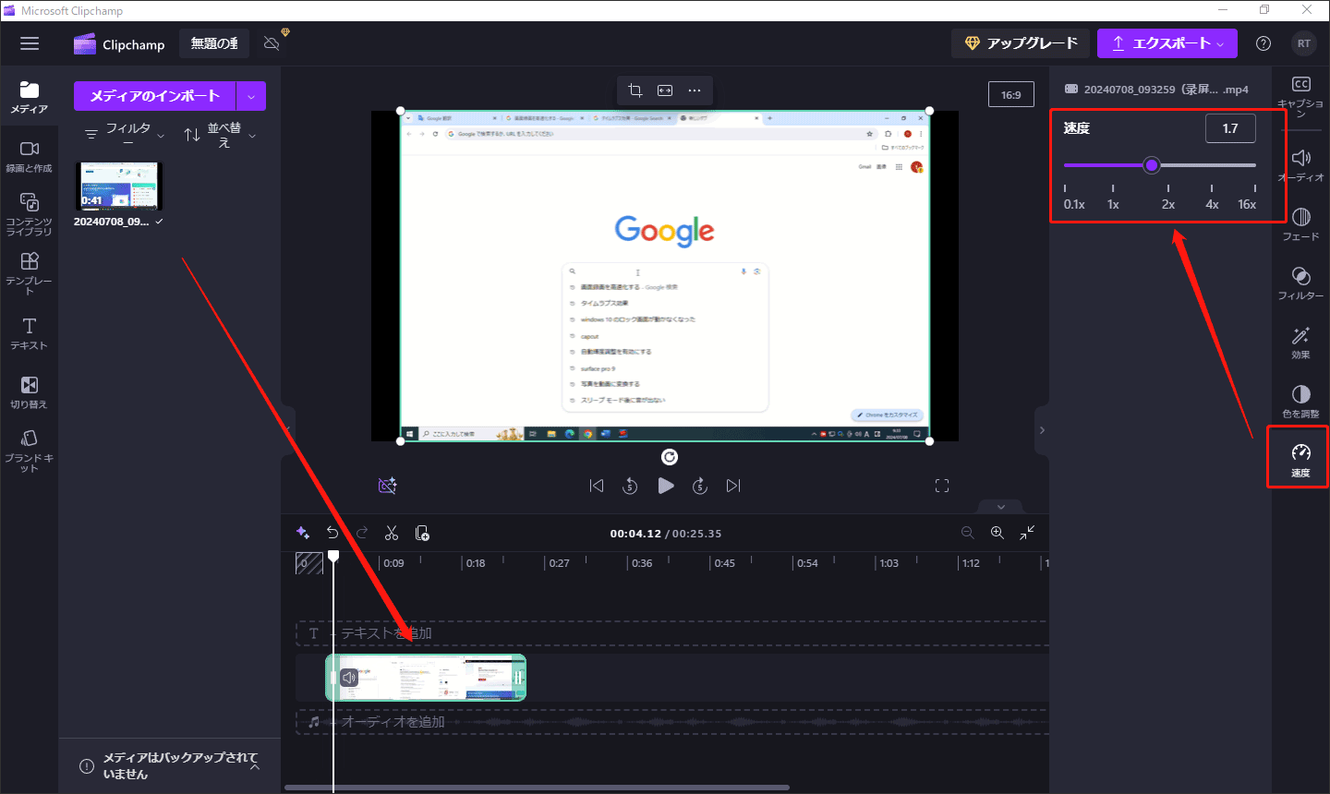Mute the clip audio on timeline

(349, 678)
